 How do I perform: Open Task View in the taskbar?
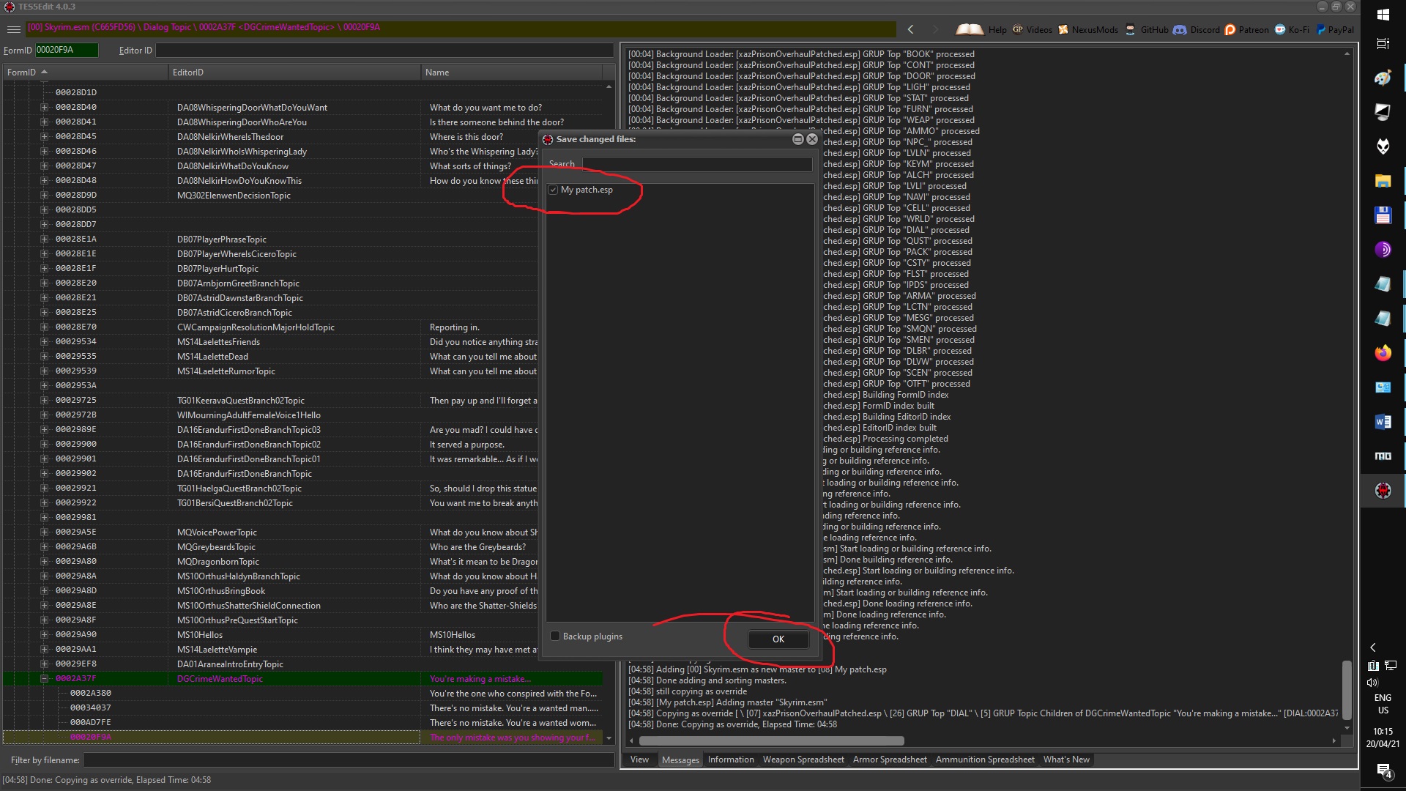1383,44
